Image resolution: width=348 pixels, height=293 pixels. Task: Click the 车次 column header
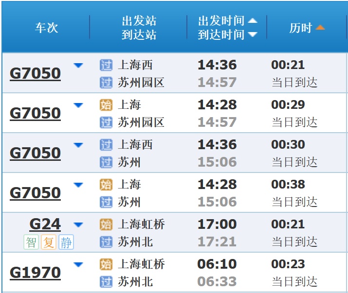click(x=46, y=28)
